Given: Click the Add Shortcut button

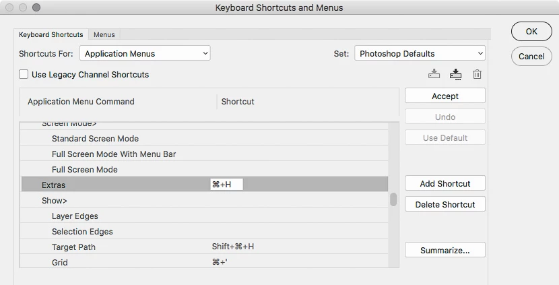Looking at the screenshot, I should (445, 184).
